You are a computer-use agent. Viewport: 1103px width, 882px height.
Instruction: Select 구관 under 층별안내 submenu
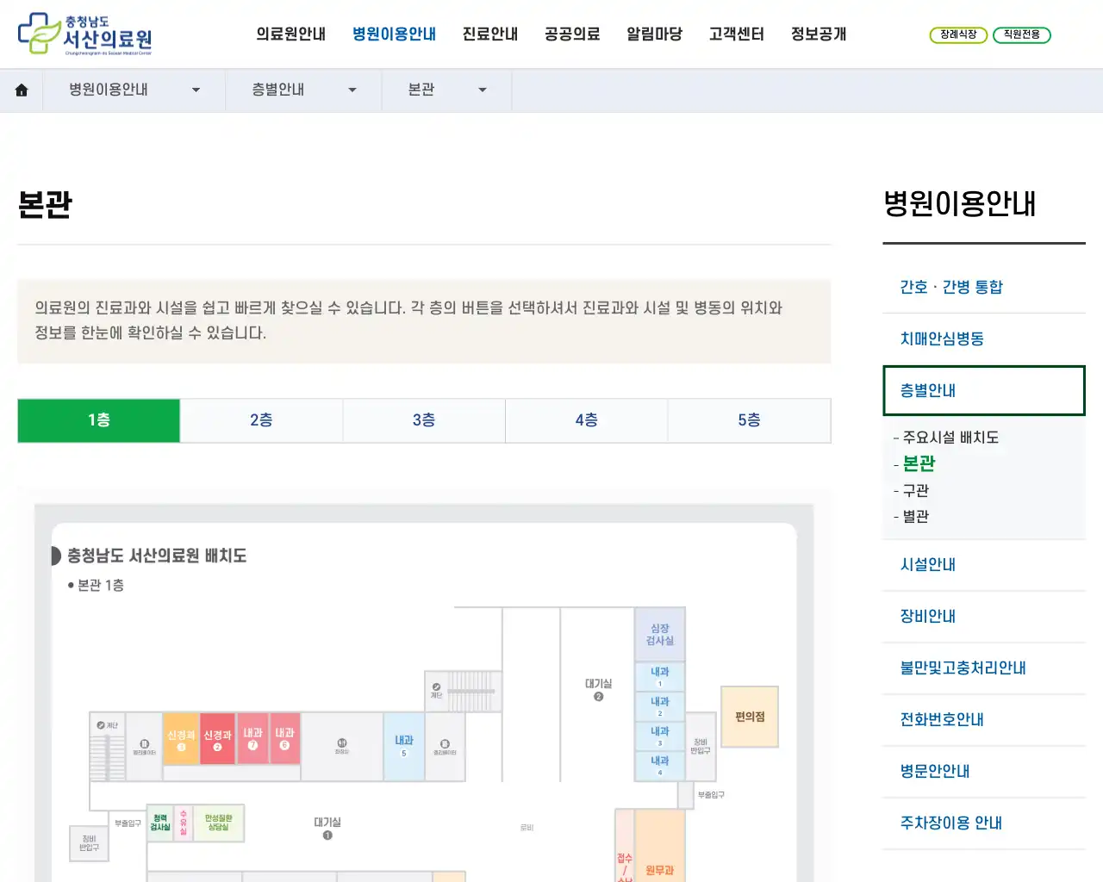coord(916,490)
